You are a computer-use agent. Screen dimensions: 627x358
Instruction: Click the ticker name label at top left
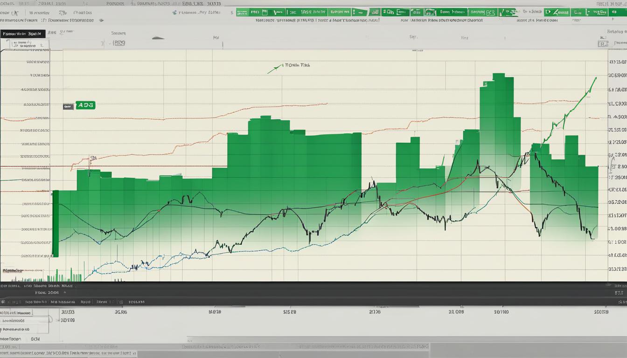tap(21, 34)
